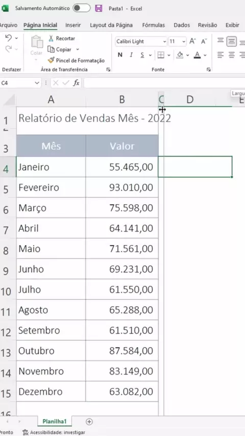
Task: Click the fill color bucket
Action: pyautogui.click(x=180, y=55)
